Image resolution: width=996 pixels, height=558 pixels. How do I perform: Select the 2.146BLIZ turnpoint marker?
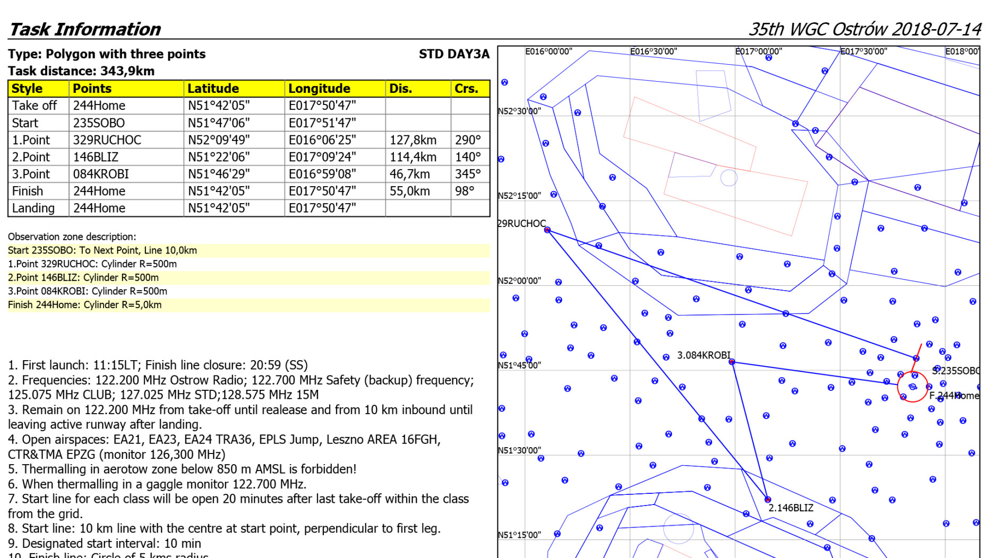coord(767,499)
